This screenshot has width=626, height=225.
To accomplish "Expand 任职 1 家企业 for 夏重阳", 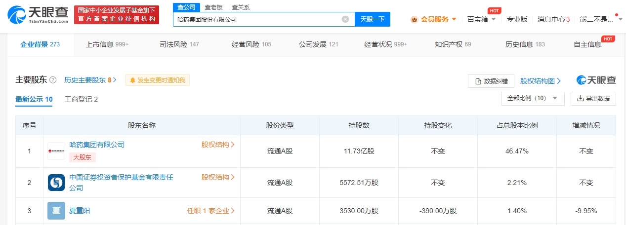I will click(211, 211).
